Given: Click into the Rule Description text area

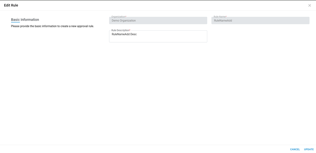Looking at the screenshot, I should (x=158, y=36).
